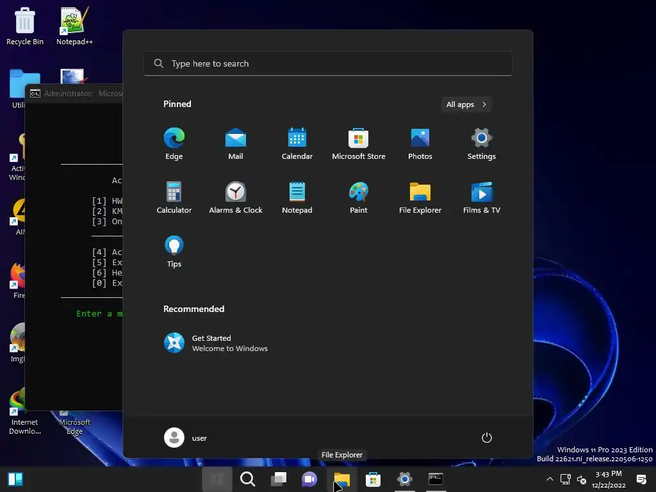Image resolution: width=656 pixels, height=492 pixels.
Task: Start the Calculator app
Action: (174, 198)
